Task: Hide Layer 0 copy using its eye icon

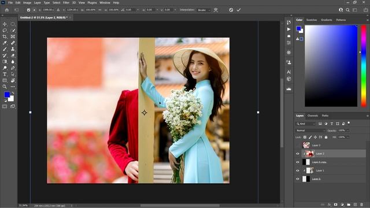Action: click(x=298, y=162)
